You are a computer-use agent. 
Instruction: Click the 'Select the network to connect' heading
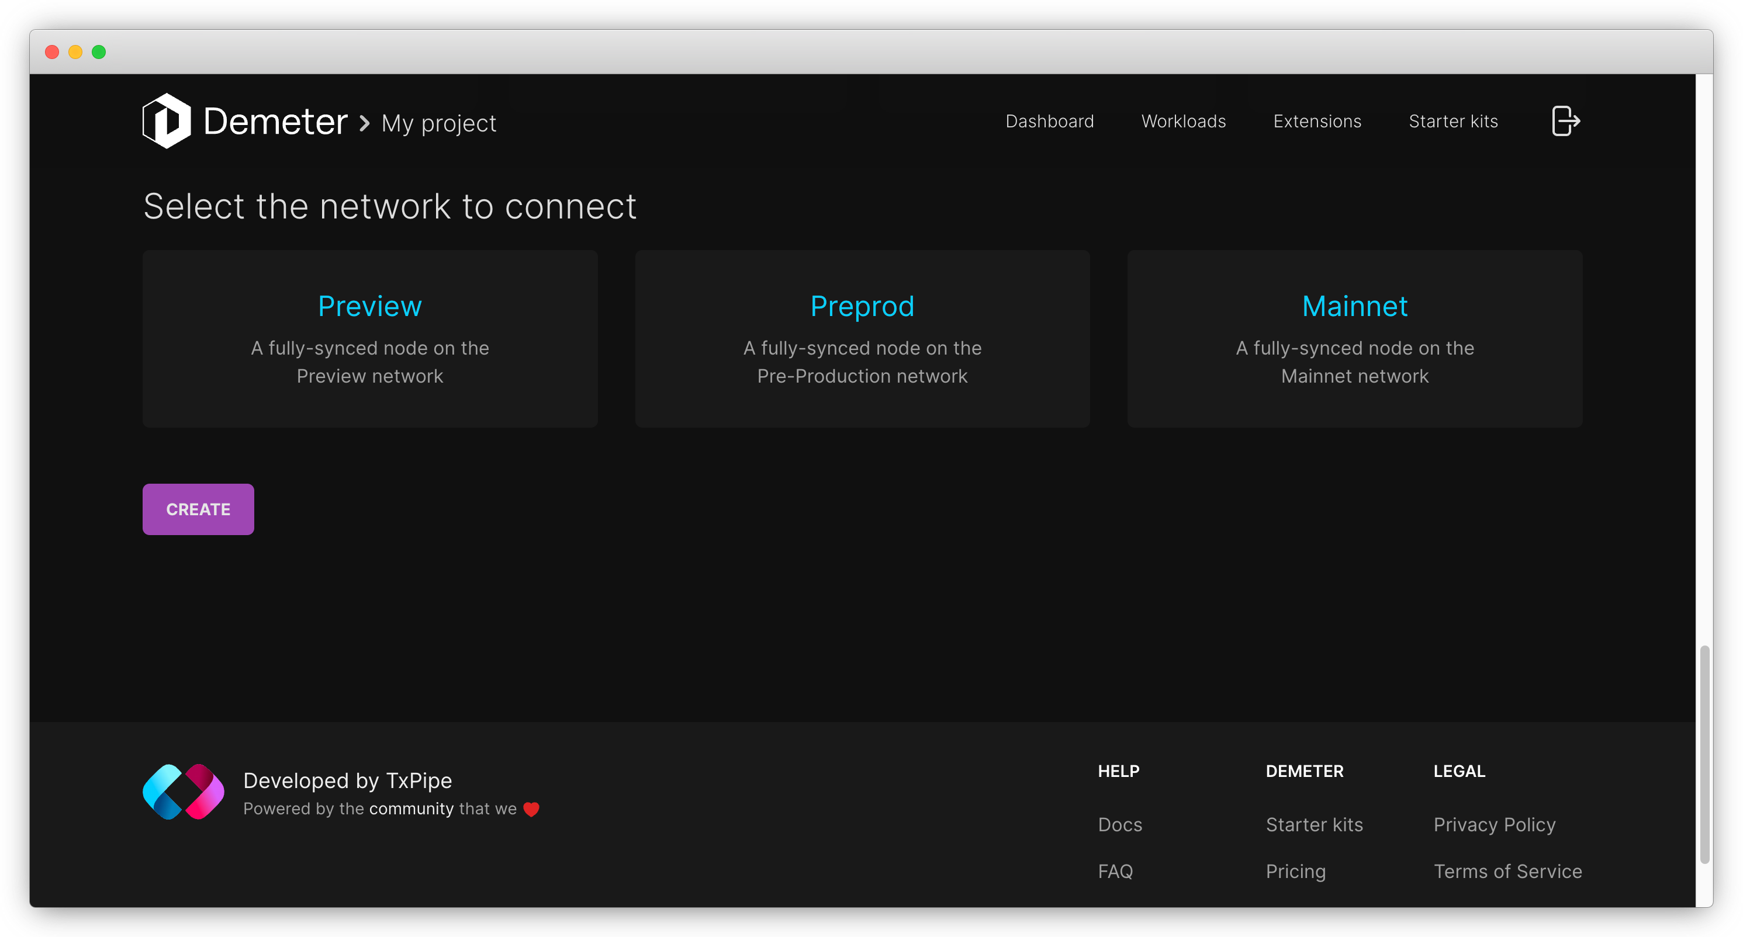[390, 206]
